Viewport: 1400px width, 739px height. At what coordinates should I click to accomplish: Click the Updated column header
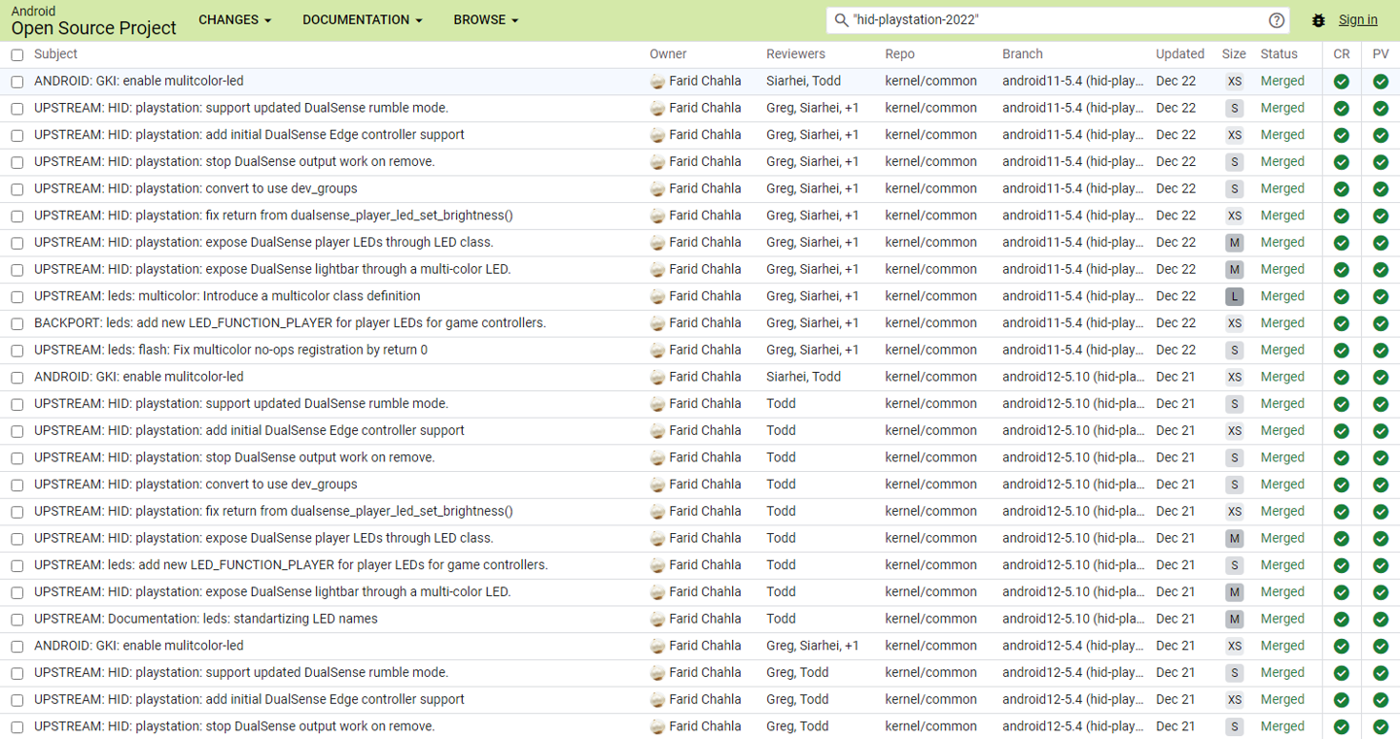point(1179,54)
